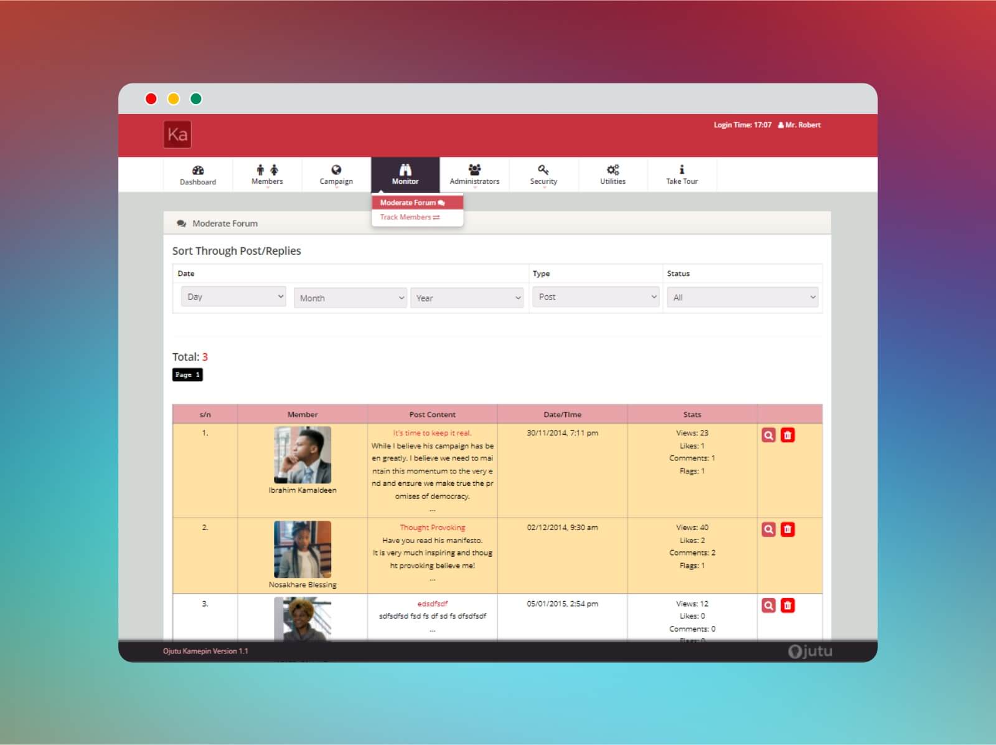
Task: Click the Post Content column header
Action: (432, 414)
